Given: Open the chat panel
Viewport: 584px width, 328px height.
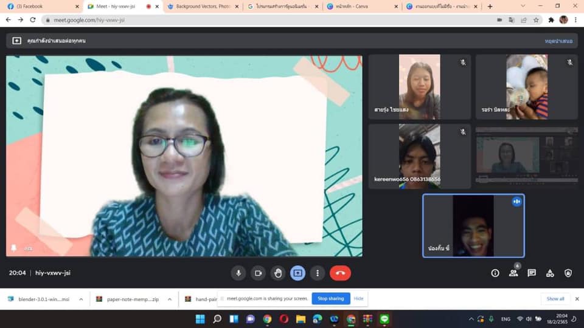Looking at the screenshot, I should pyautogui.click(x=532, y=273).
